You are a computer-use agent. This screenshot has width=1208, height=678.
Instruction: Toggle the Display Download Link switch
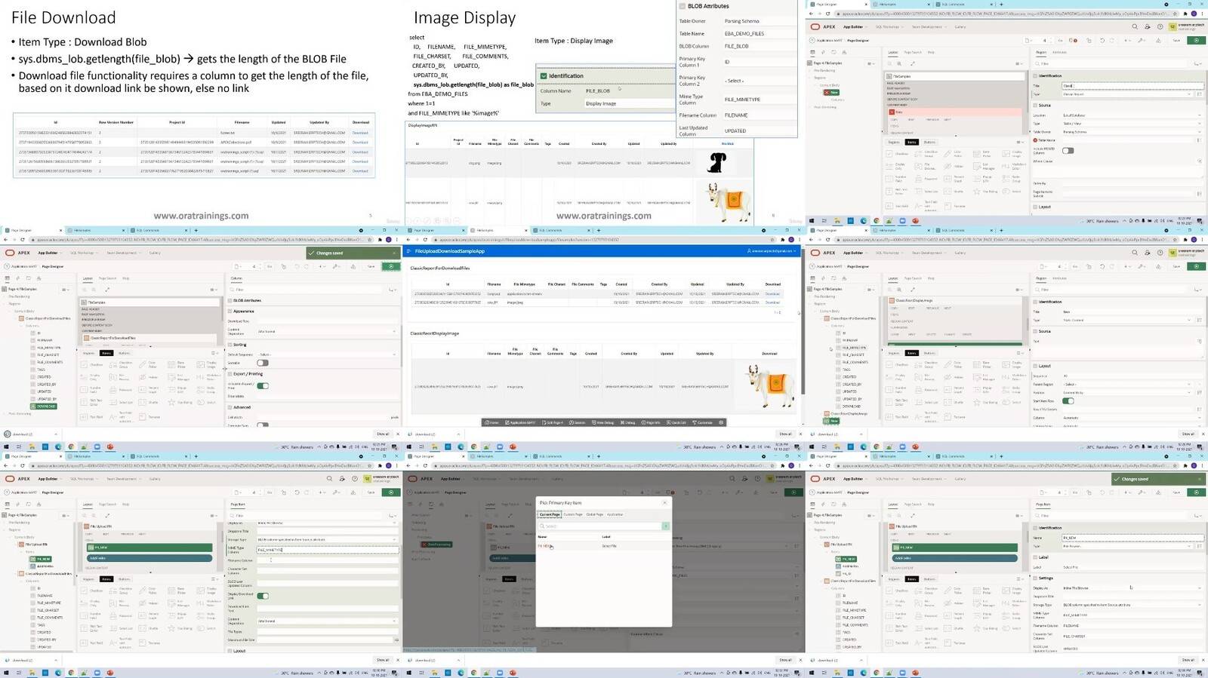point(263,596)
